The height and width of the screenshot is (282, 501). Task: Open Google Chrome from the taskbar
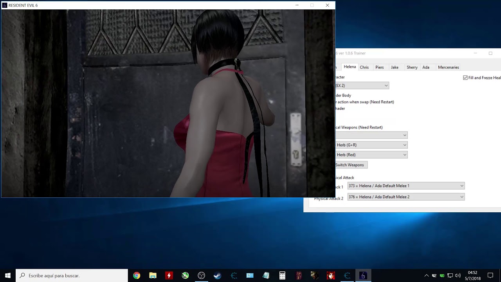(x=136, y=276)
